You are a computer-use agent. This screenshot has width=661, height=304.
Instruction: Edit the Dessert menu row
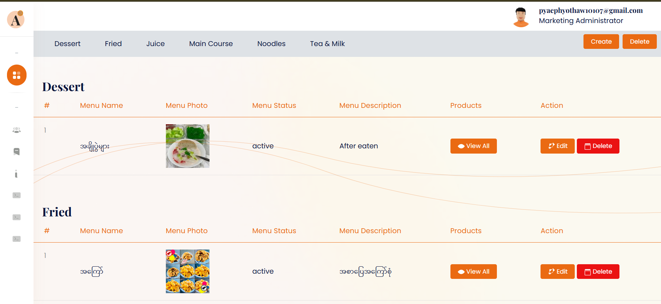click(558, 146)
